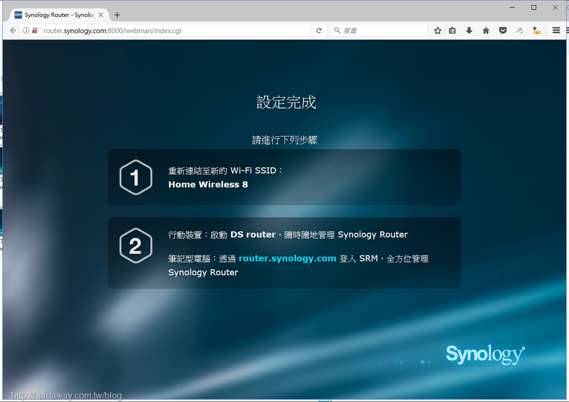Bookmark this page with the star icon
The image size is (569, 402).
[438, 30]
